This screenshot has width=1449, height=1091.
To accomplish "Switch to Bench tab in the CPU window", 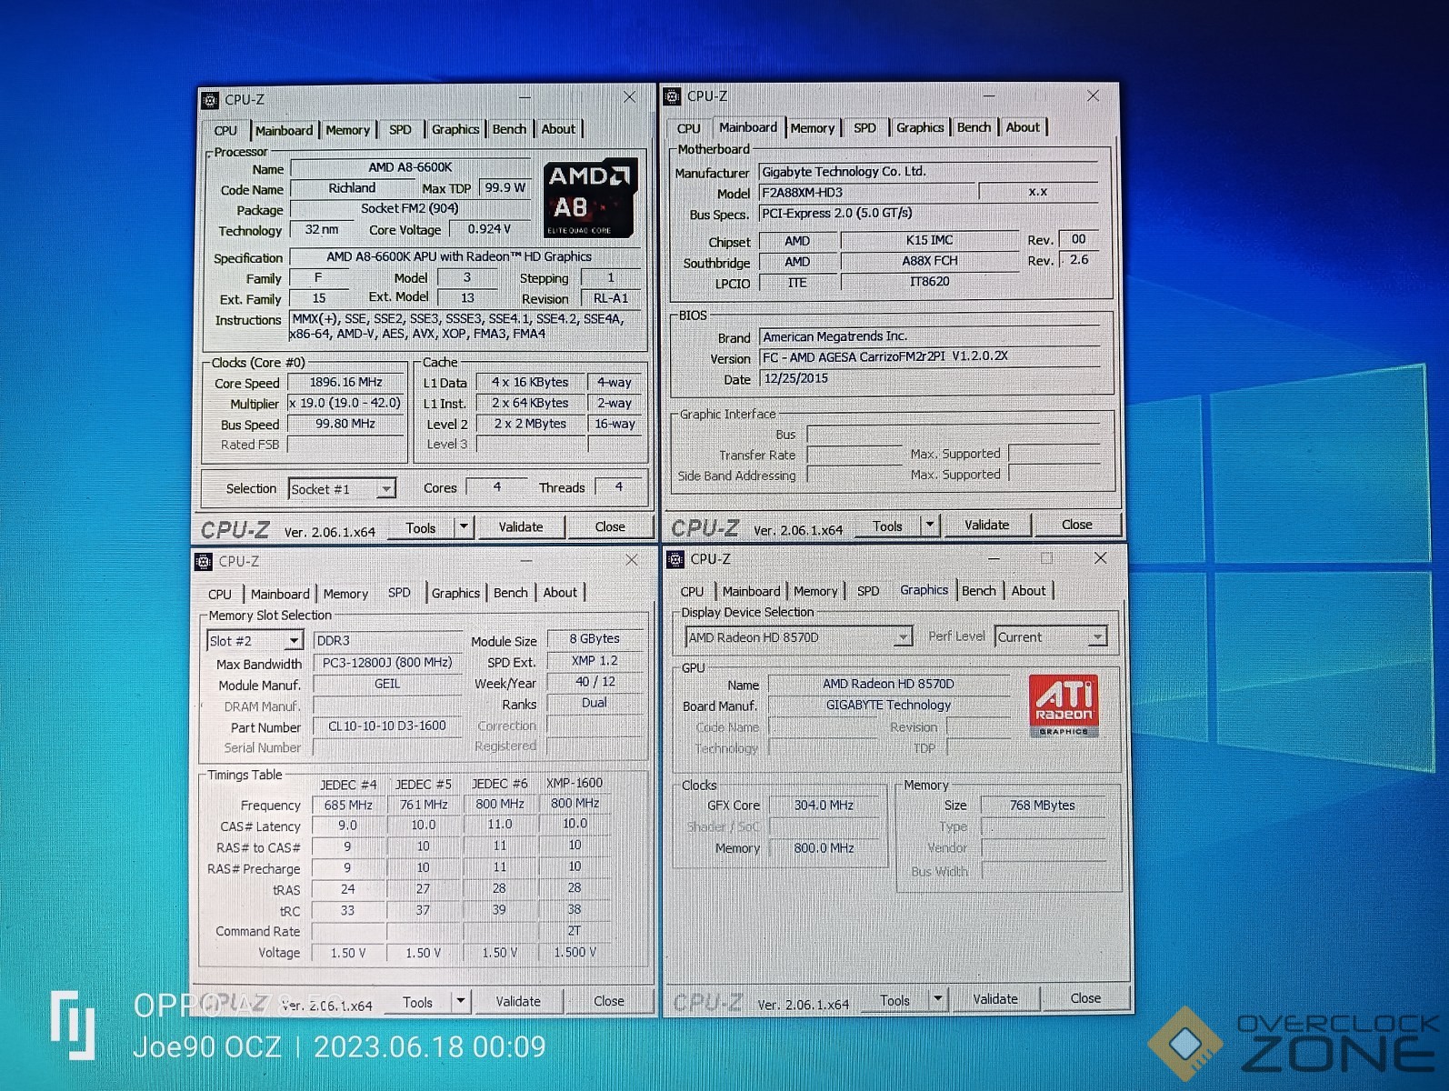I will 509,129.
